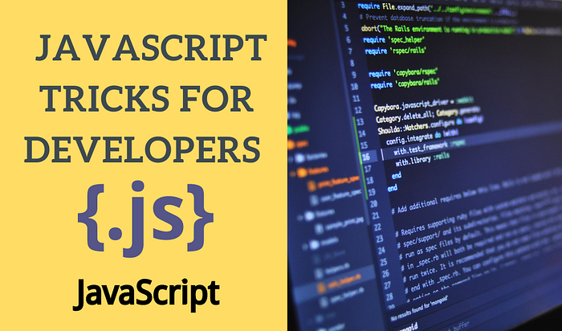Screen dimensions: 562x331
Task: Click the JAVASCRIPT heading word
Action: [x=151, y=47]
